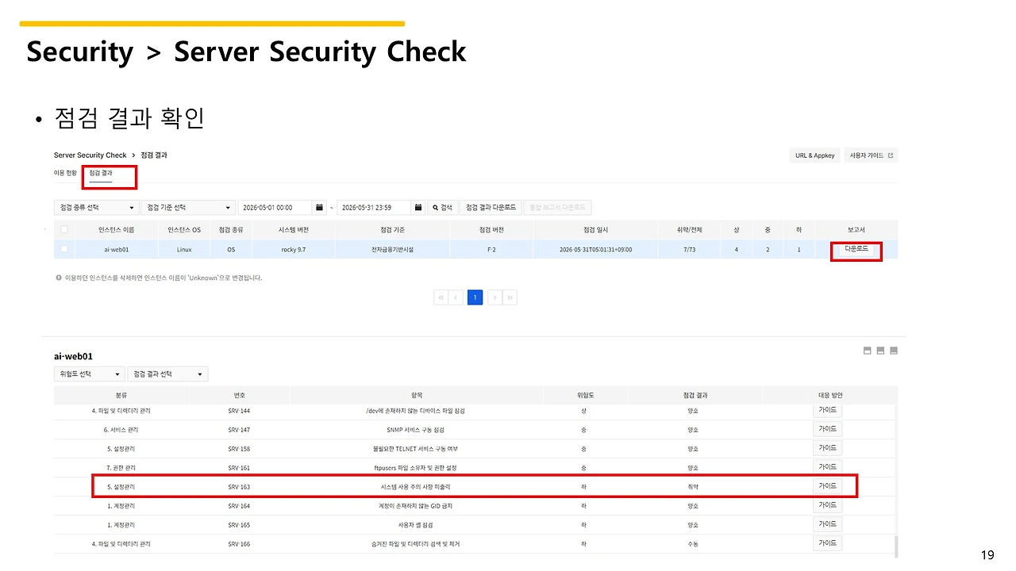Click the maximize detail panel layout icon

(893, 351)
